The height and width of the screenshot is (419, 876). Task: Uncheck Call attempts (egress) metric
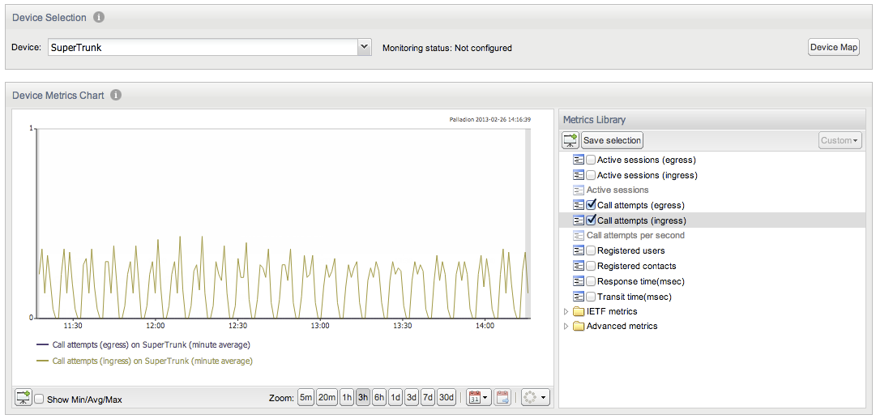(x=591, y=204)
